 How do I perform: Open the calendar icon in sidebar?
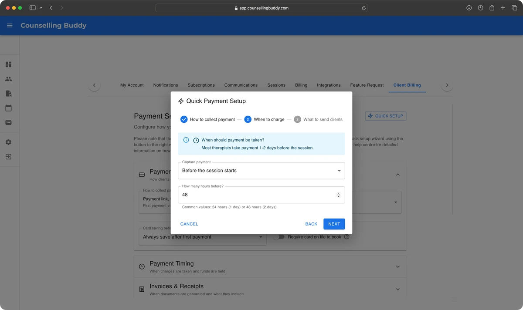point(8,108)
